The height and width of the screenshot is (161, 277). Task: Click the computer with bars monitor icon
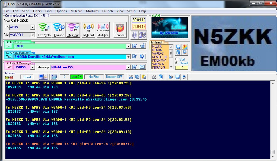(43, 77)
